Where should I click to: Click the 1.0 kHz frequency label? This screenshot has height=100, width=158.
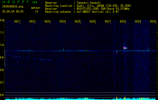click(2, 45)
